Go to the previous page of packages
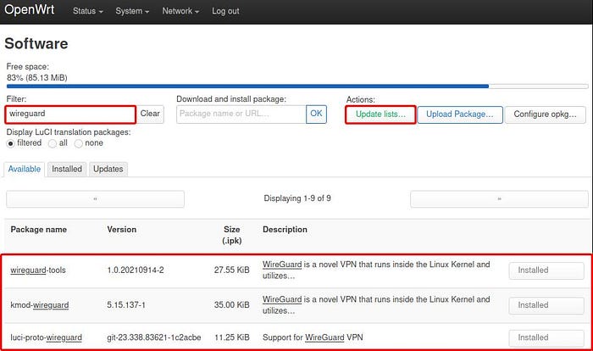This screenshot has height=351, width=593. (x=95, y=198)
